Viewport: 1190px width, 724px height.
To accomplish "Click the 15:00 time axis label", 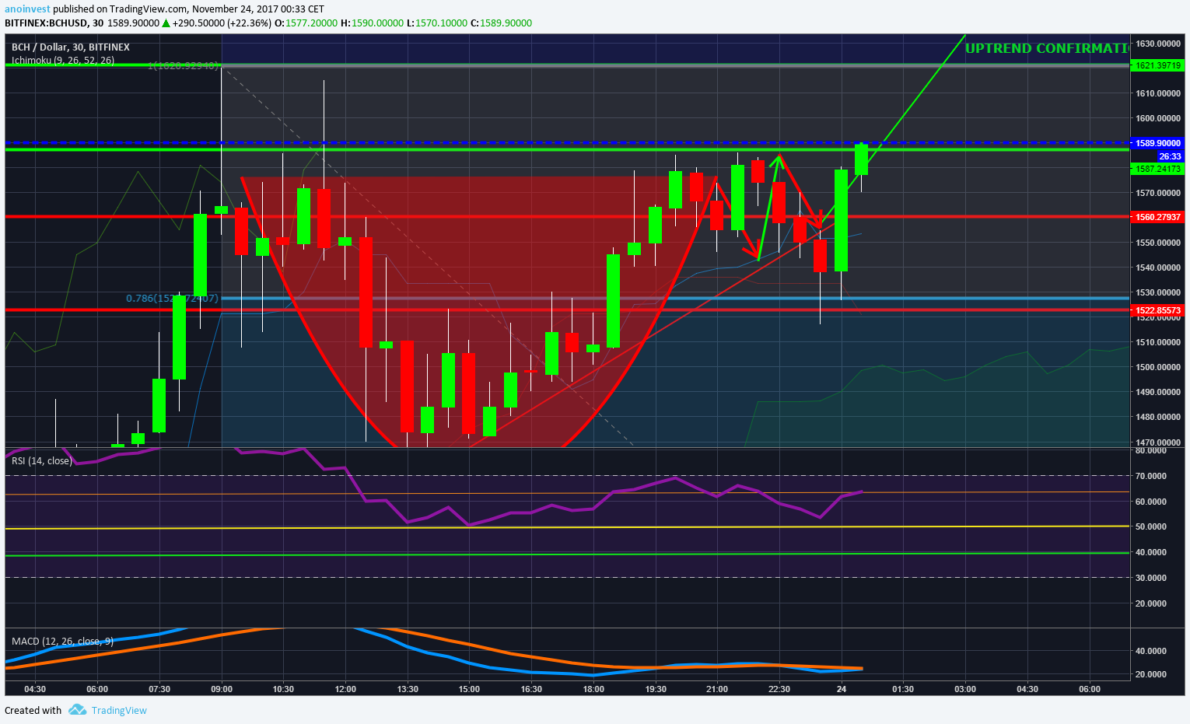I will coord(469,689).
